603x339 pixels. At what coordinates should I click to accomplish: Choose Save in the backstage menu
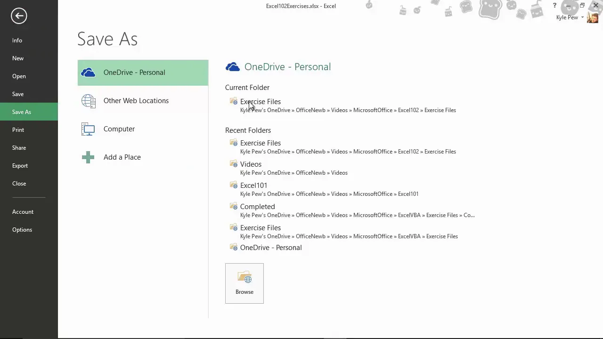pos(29,94)
